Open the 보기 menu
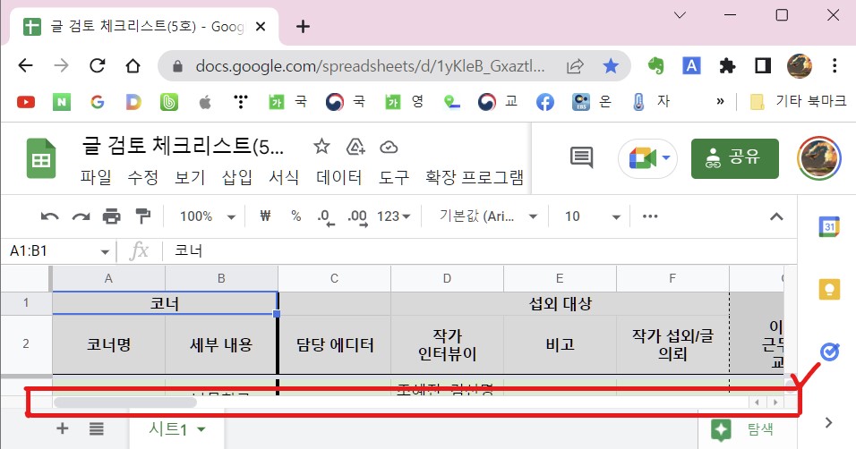The image size is (856, 449). tap(190, 177)
